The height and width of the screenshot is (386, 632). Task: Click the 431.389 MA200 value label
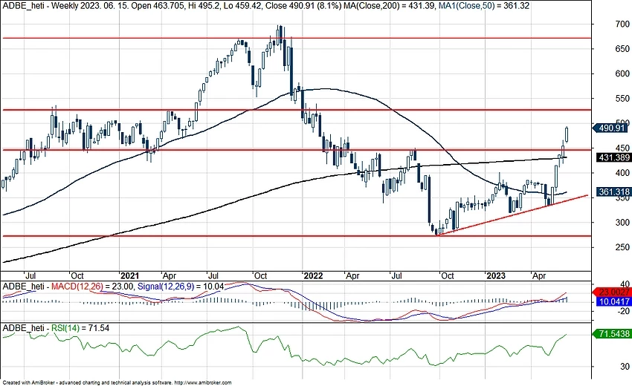pos(613,157)
